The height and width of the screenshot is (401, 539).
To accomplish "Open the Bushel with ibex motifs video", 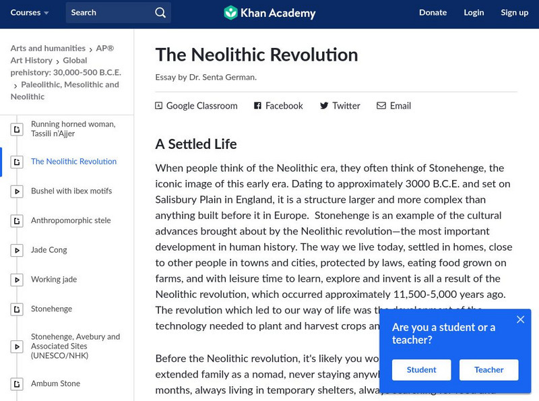I will [71, 191].
